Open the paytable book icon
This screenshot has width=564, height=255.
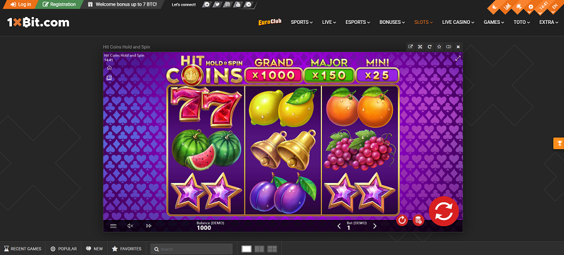109,78
